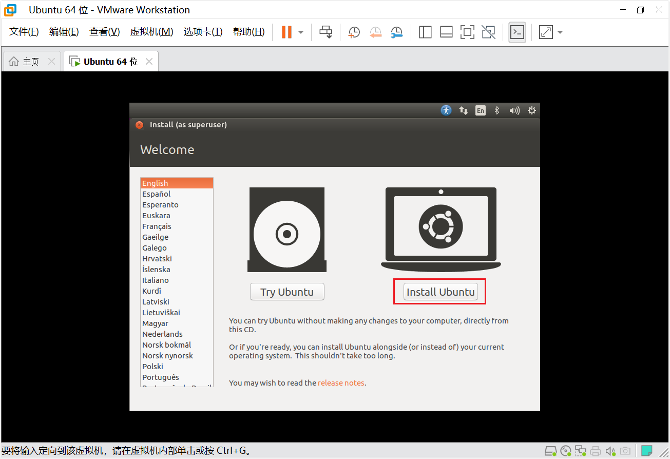Click the sound card status bar icon
Image resolution: width=670 pixels, height=459 pixels.
click(610, 451)
